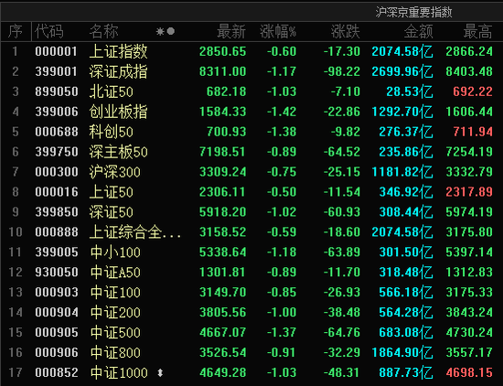Select the 创业板指 index name
The image size is (503, 386).
pos(118,112)
